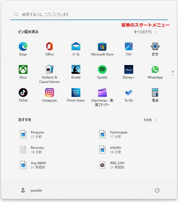The image size is (178, 202).
Task: Go to next pinned page dot
Action: (173, 75)
